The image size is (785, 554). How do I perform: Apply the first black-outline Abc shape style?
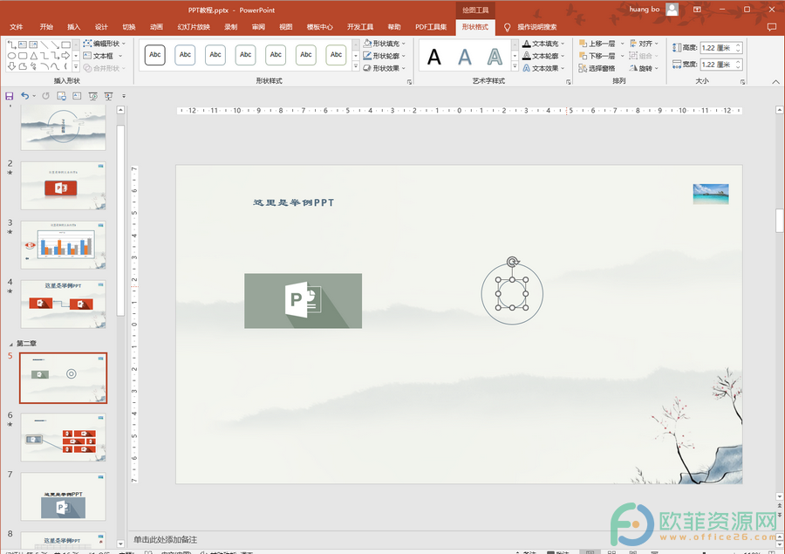click(154, 55)
